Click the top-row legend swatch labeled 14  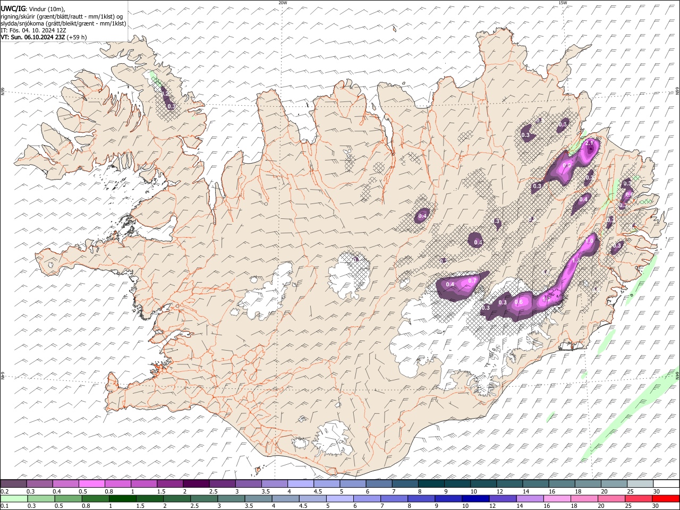pos(535,483)
